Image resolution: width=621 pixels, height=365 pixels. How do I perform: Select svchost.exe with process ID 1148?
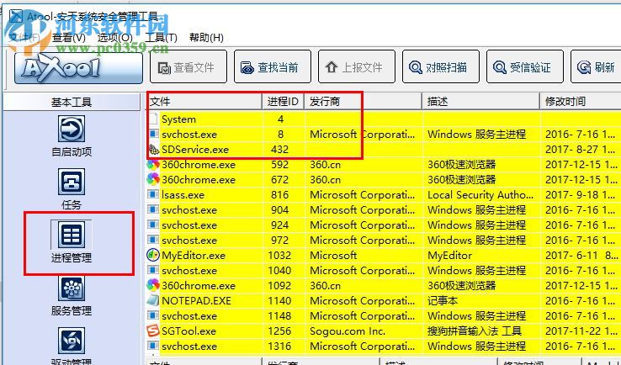click(x=384, y=316)
